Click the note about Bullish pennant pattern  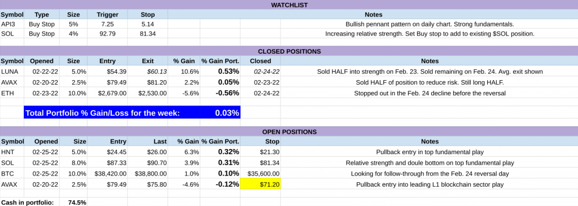point(430,24)
